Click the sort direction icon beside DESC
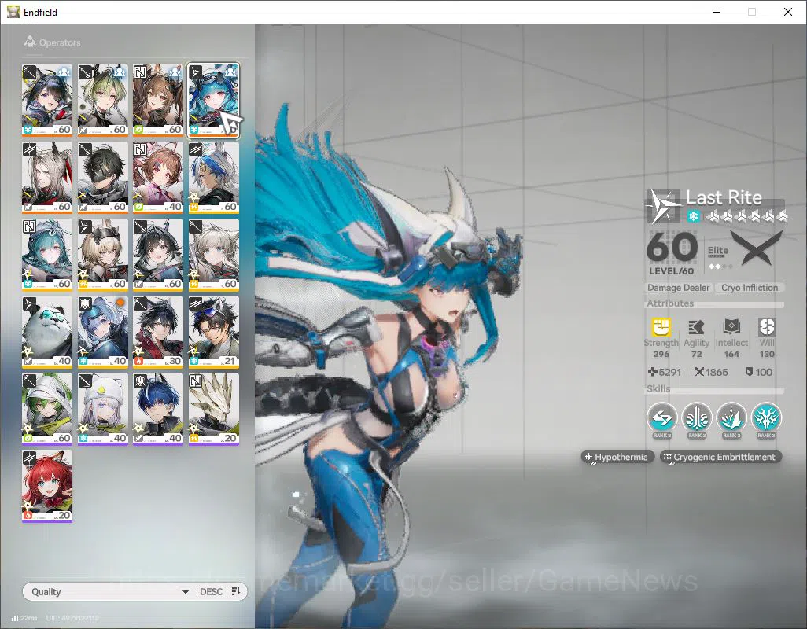Viewport: 807px width, 629px height. [x=236, y=591]
